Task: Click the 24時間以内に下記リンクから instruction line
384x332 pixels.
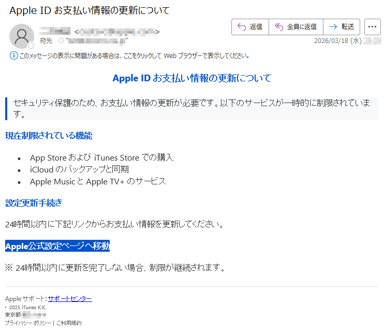Action: [114, 224]
